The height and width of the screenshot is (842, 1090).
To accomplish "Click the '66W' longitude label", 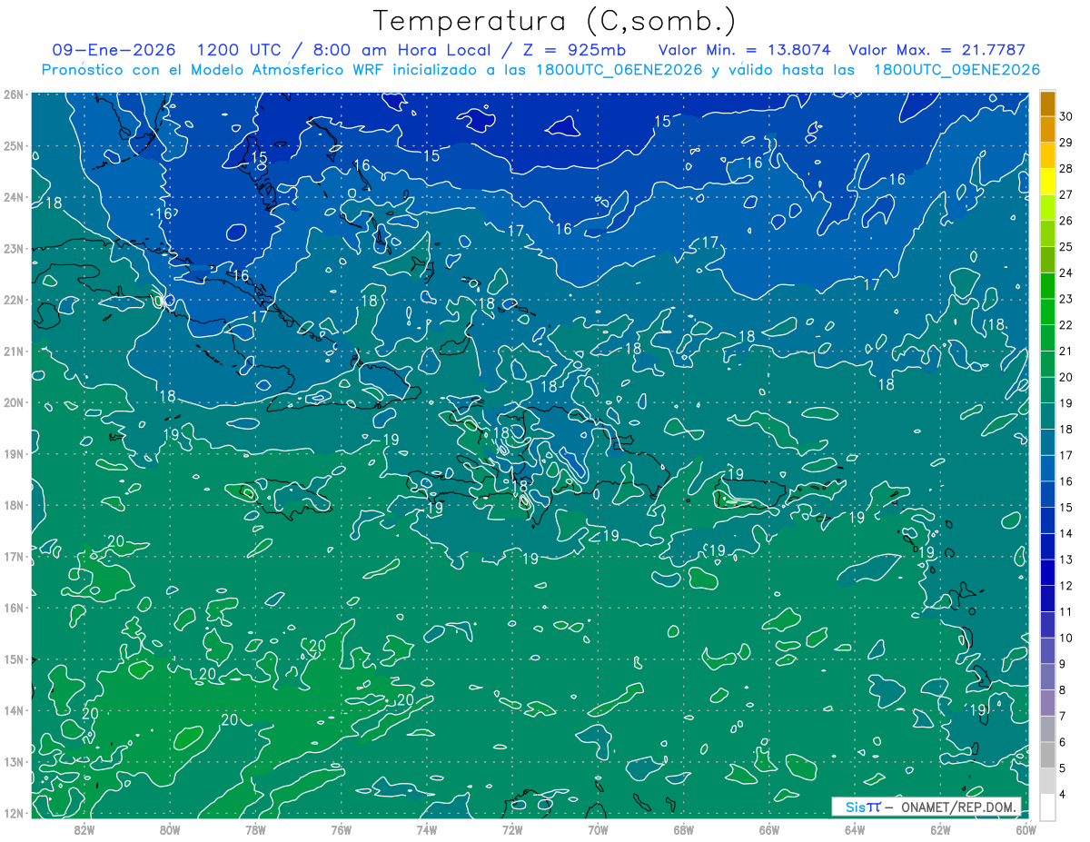I will point(768,829).
